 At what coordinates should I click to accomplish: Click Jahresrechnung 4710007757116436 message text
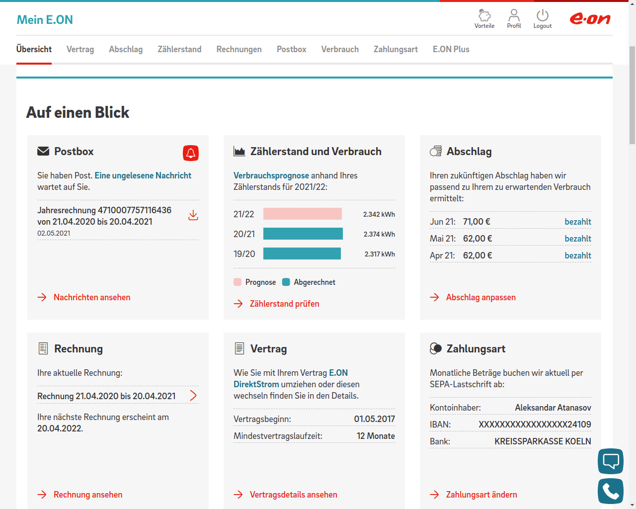coord(104,216)
